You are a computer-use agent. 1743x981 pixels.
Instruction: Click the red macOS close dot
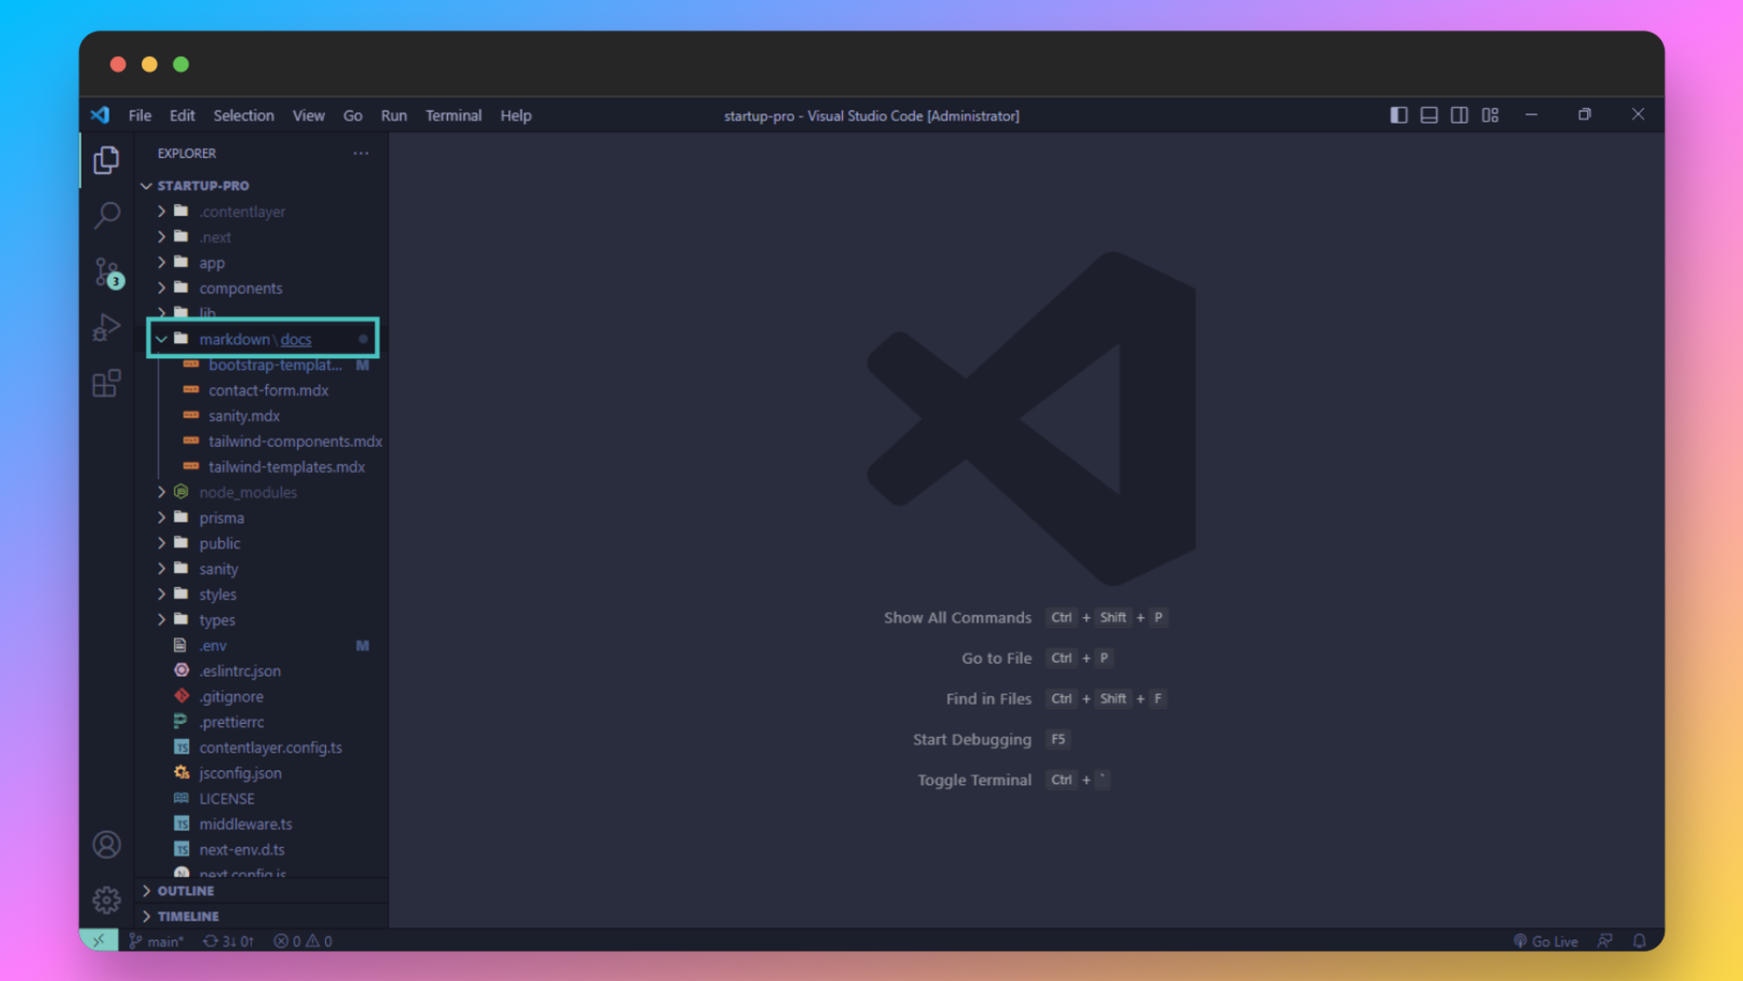pyautogui.click(x=119, y=64)
